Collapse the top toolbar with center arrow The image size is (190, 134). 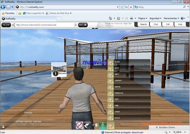tap(95, 28)
